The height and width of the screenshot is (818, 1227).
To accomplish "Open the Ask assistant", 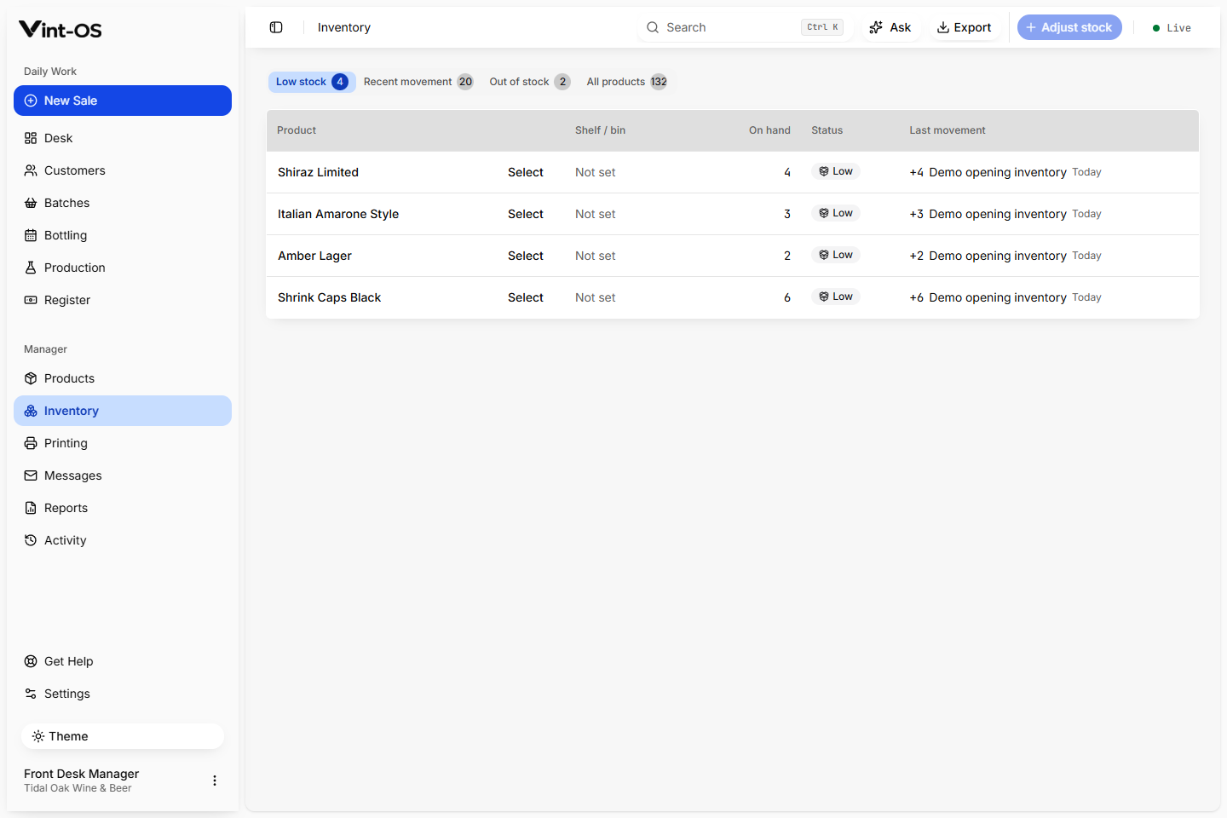I will tap(890, 27).
